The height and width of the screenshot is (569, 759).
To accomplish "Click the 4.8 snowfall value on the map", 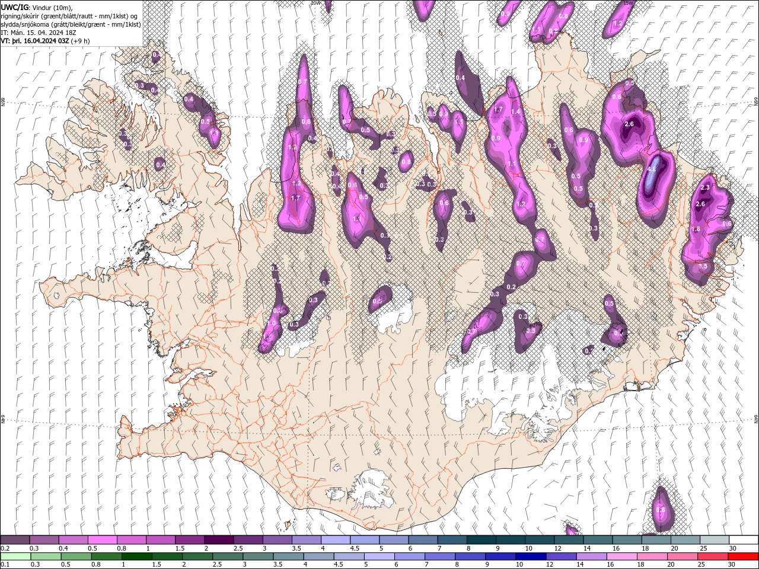I will coord(652,169).
